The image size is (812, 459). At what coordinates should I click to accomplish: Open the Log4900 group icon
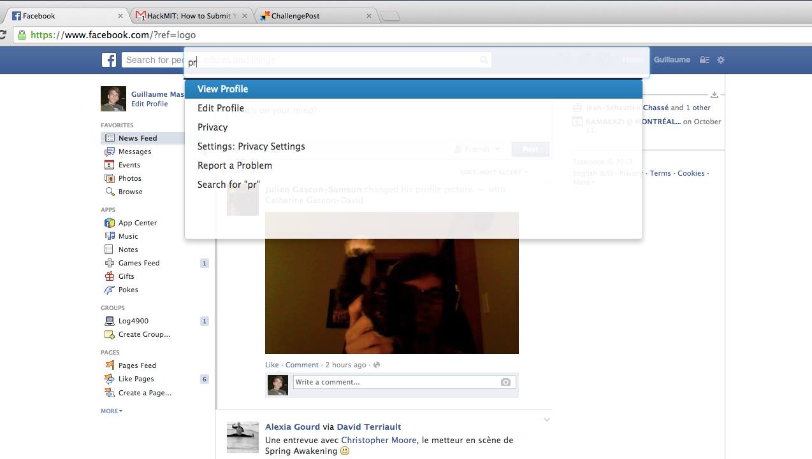(110, 321)
